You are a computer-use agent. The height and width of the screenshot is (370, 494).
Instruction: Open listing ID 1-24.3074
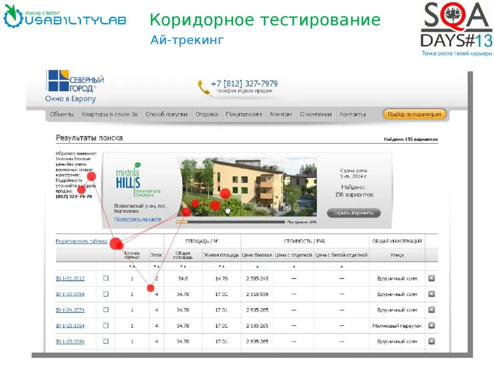click(x=70, y=310)
